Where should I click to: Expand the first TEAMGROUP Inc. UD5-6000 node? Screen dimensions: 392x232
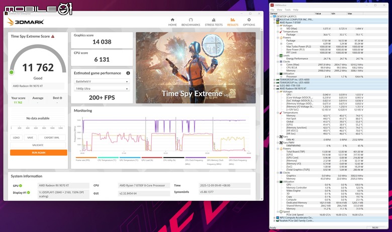click(x=274, y=80)
